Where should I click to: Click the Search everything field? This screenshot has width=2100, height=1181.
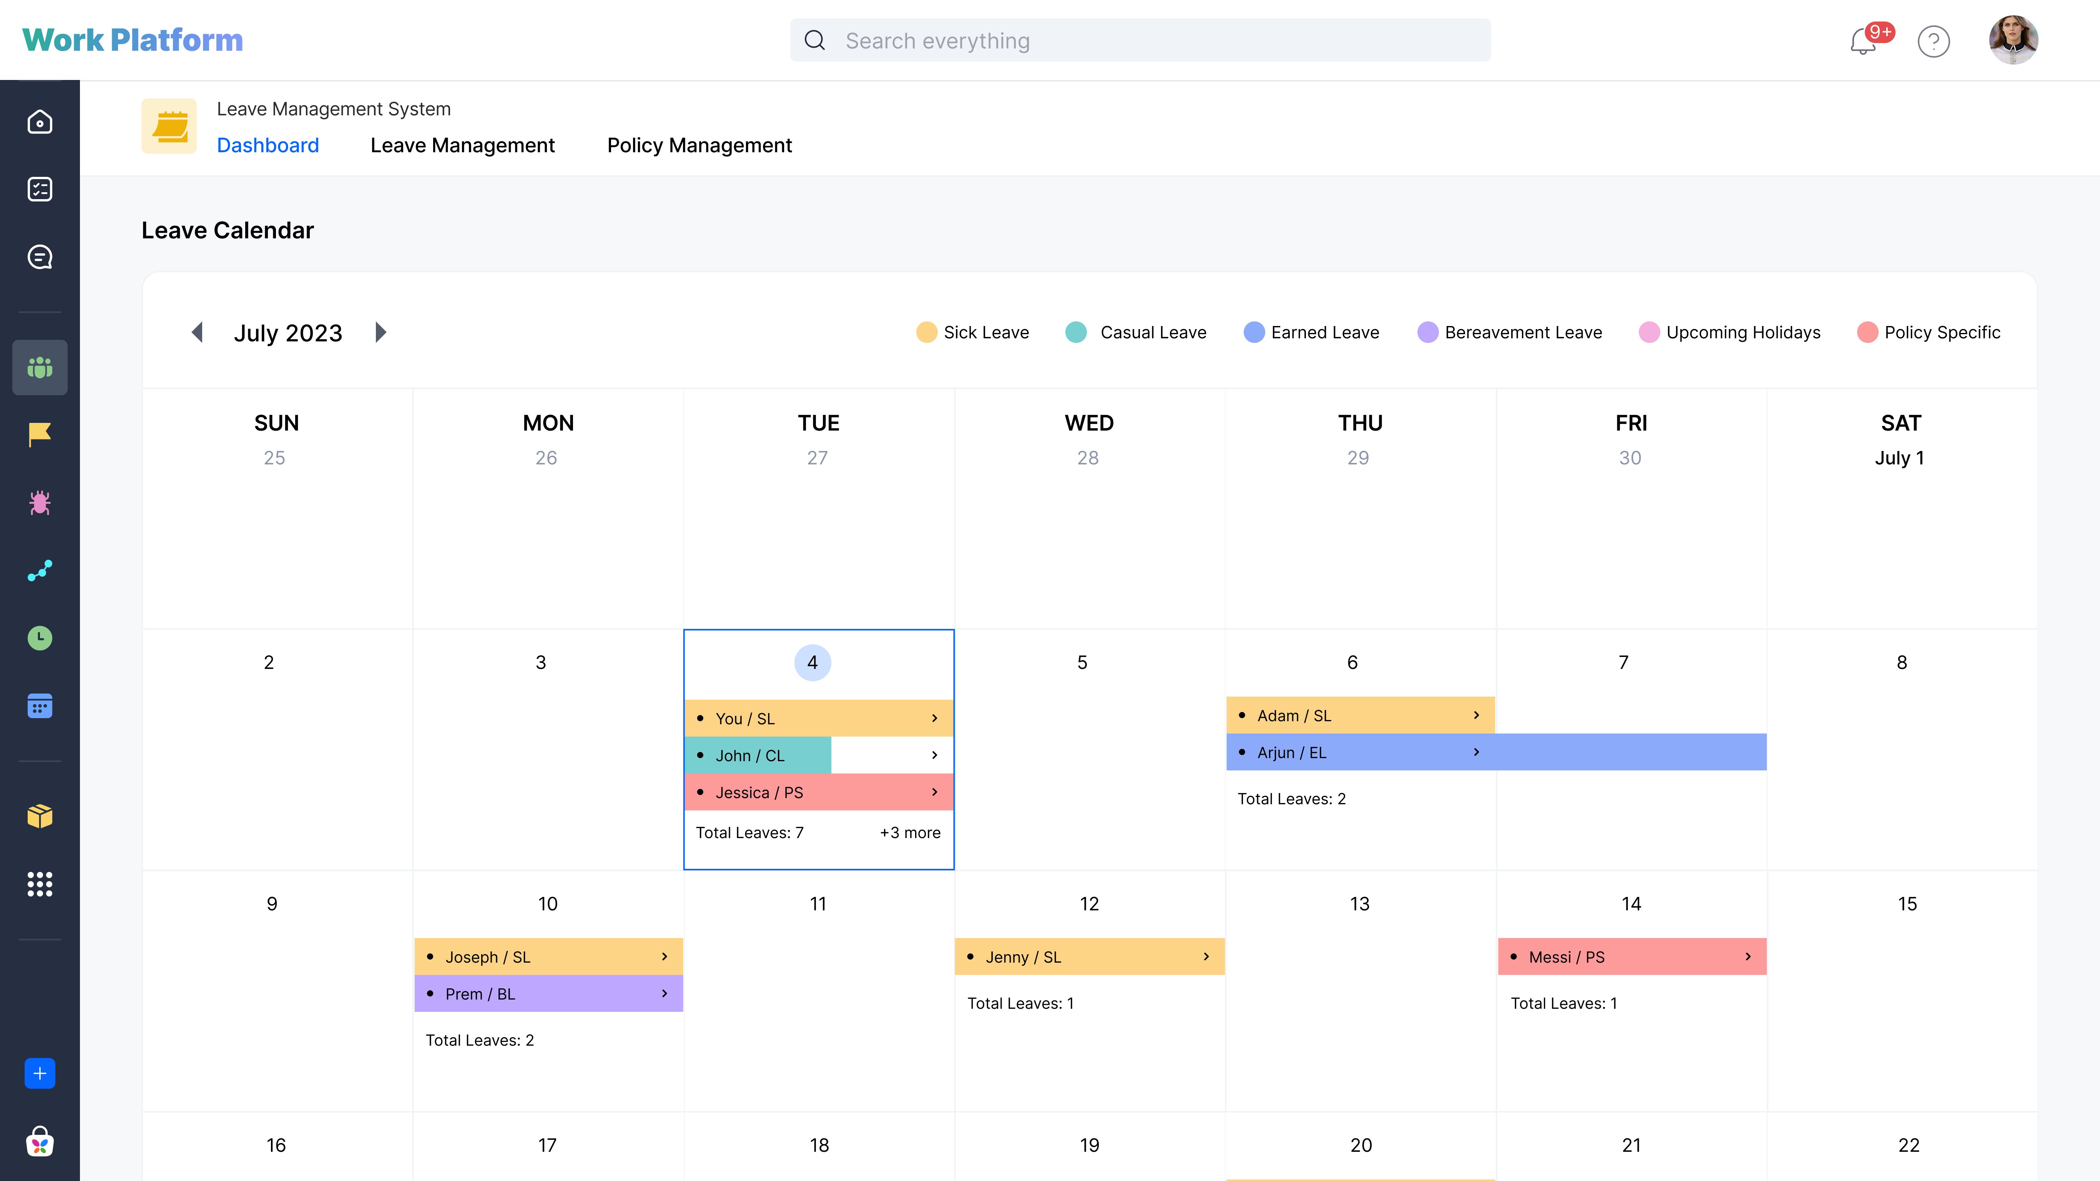1140,40
